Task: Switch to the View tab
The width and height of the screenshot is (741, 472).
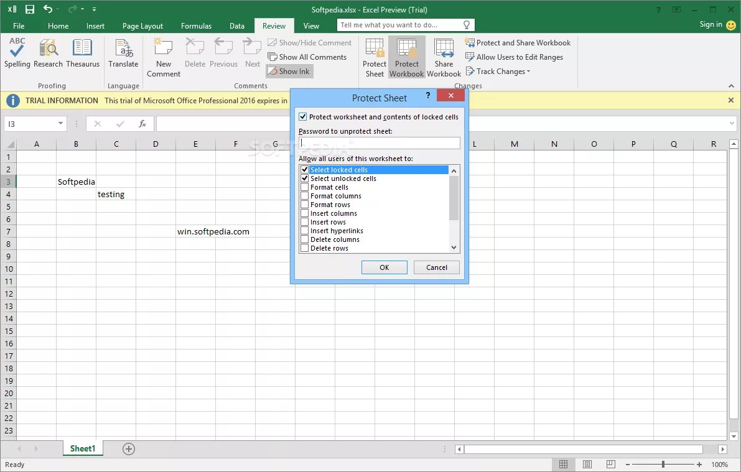Action: pos(311,26)
